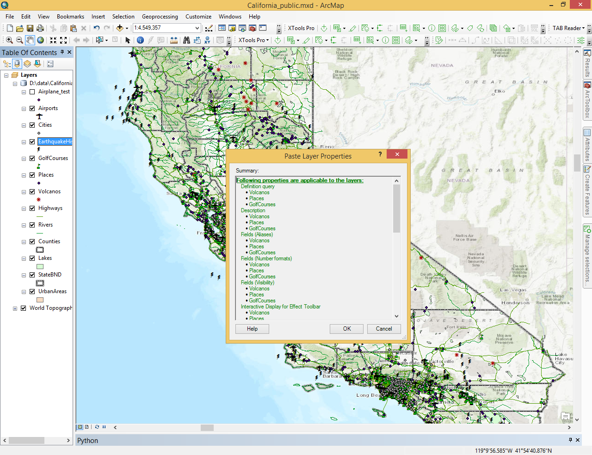This screenshot has height=455, width=592.
Task: Toggle the Volcanos layer checkbox
Action: coord(32,191)
